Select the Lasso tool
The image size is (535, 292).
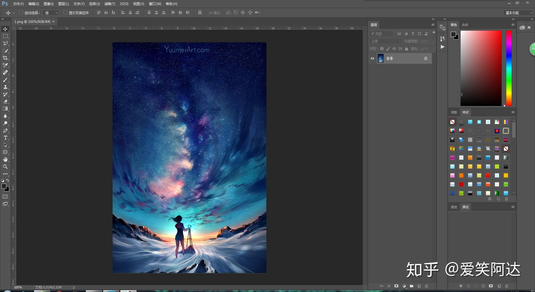pyautogui.click(x=5, y=43)
